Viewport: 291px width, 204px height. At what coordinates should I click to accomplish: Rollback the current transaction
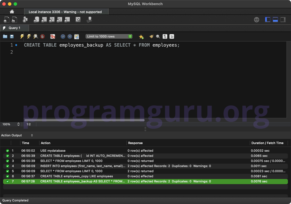pos(70,36)
